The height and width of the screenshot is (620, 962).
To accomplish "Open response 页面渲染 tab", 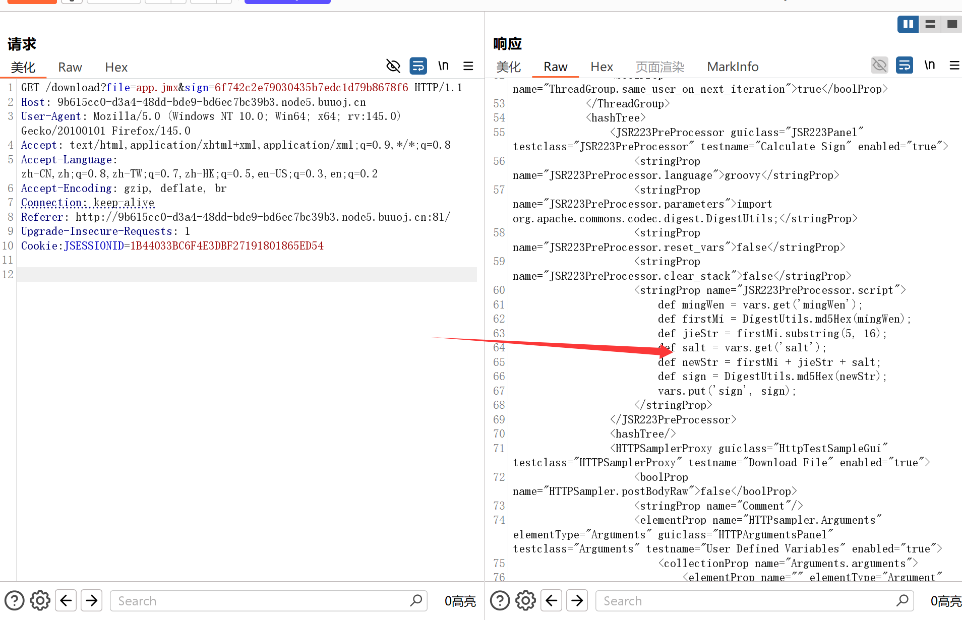I will click(x=660, y=67).
